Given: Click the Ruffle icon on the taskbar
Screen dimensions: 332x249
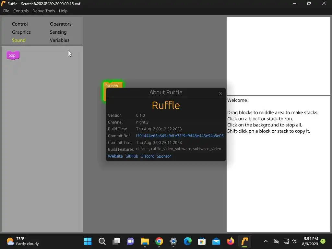Looking at the screenshot, I should [x=245, y=241].
